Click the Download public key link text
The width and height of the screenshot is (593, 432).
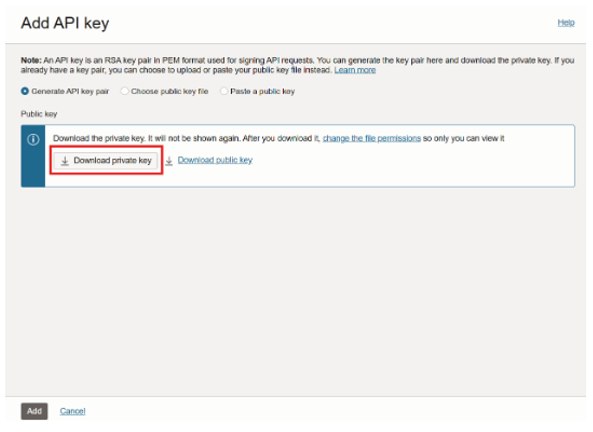[x=215, y=160]
